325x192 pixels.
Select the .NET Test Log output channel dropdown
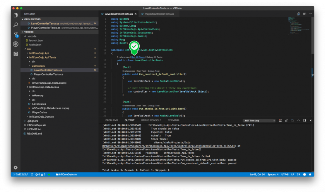tap(259, 121)
